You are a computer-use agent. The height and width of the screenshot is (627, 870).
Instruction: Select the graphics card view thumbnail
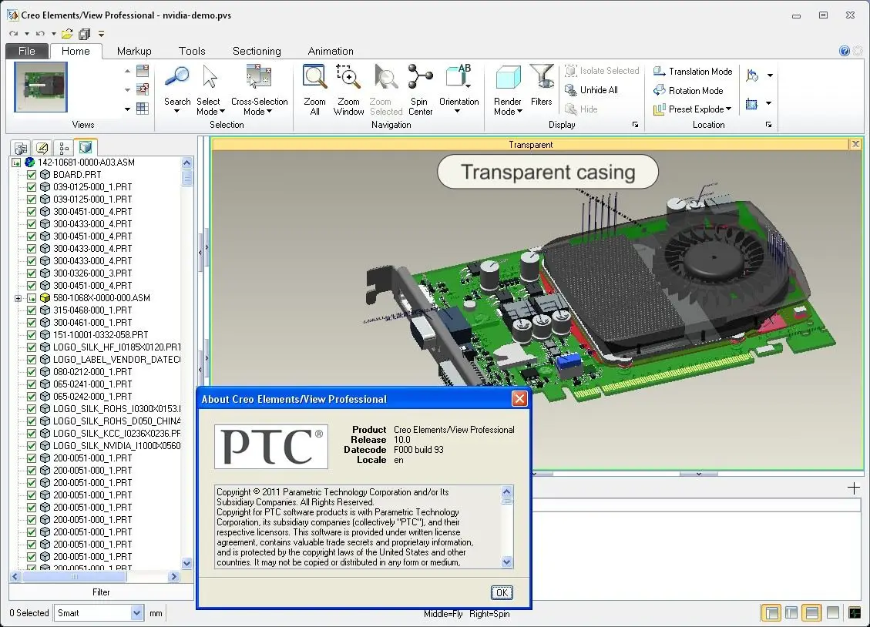(x=41, y=87)
